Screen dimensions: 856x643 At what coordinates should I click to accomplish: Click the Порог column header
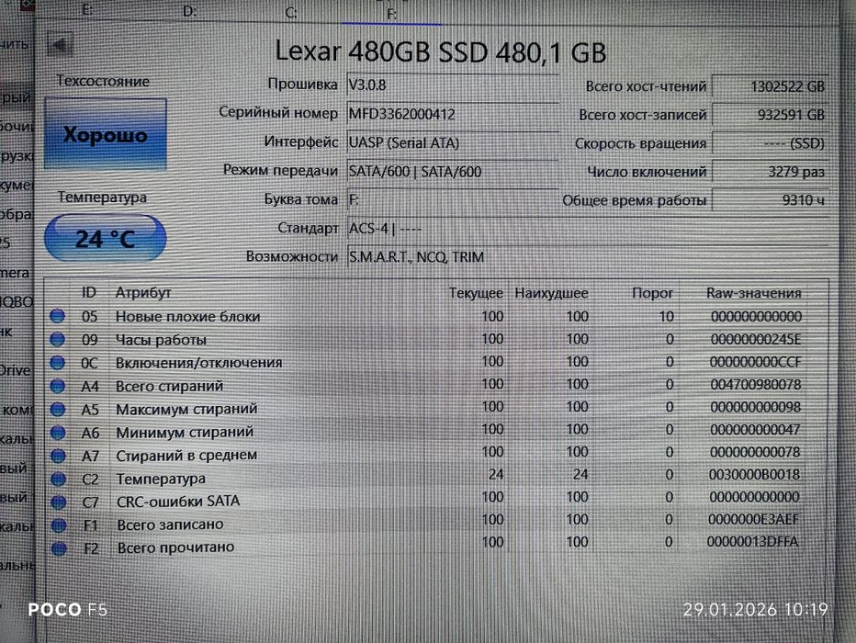652,293
